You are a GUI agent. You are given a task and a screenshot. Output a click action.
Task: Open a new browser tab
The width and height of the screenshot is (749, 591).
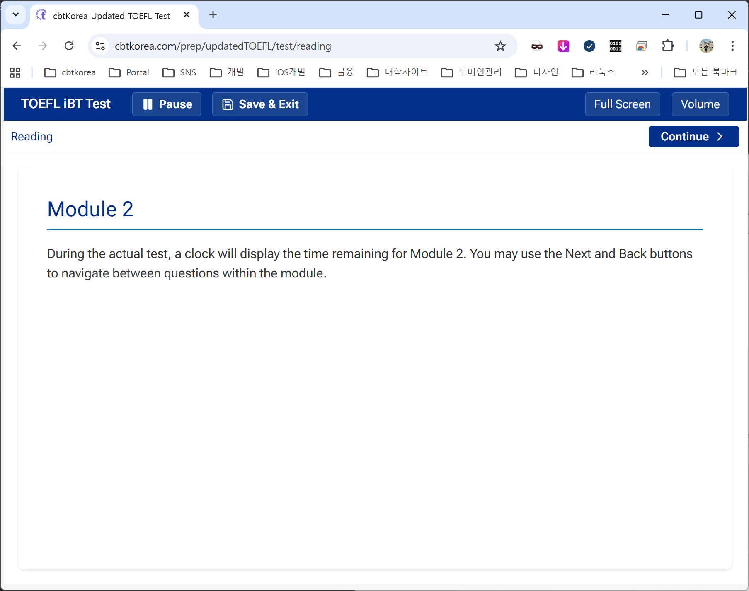(213, 15)
